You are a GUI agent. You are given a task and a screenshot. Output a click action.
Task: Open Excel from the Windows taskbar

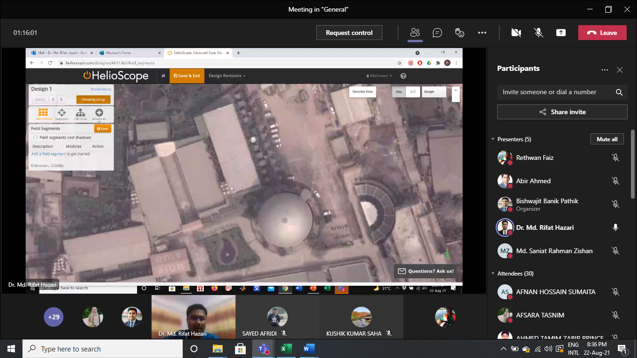click(286, 349)
